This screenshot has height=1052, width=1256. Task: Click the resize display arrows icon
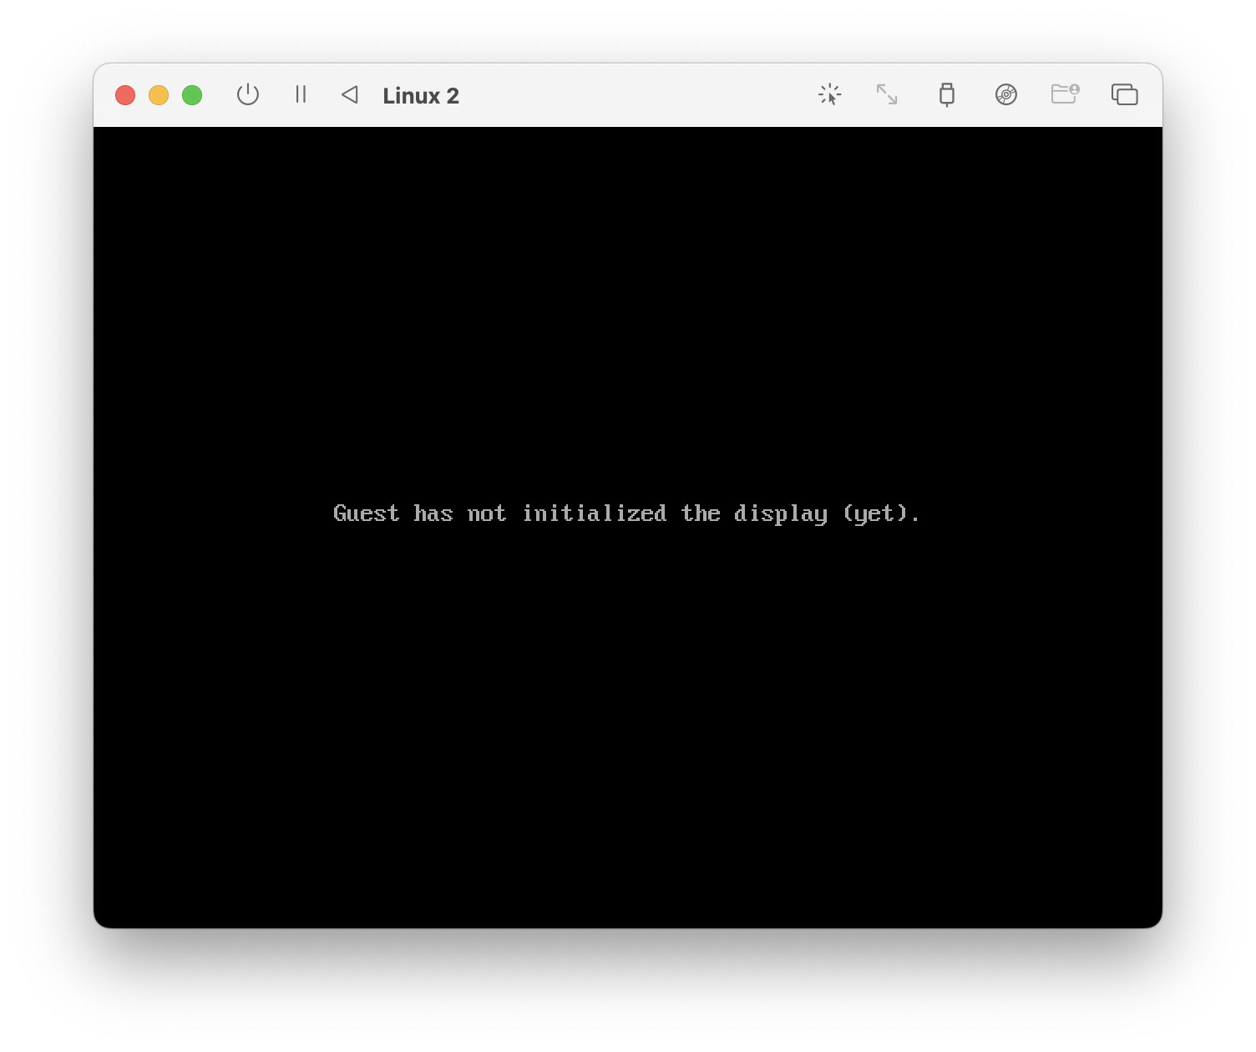coord(887,94)
